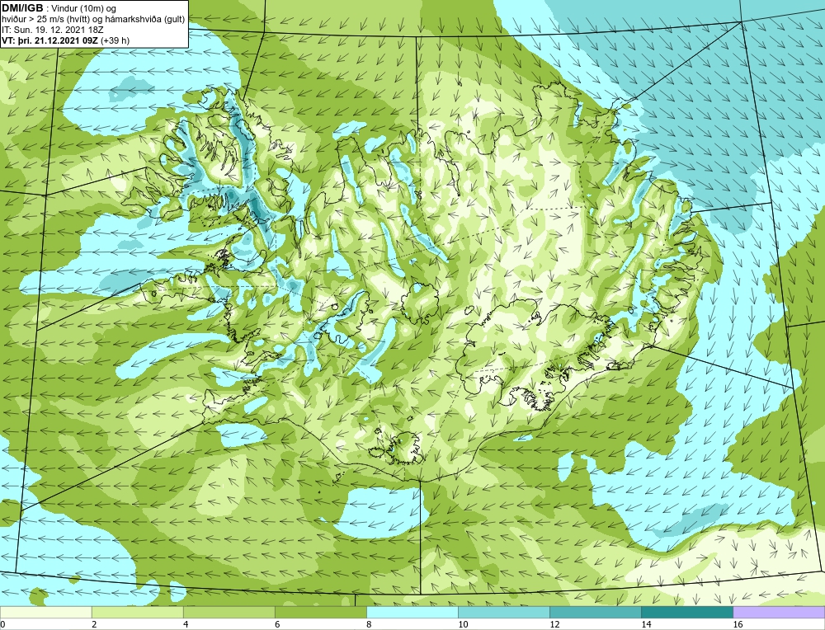Click the dark teal 14–16 m/s legend swatch
The image size is (825, 630).
coord(687,612)
